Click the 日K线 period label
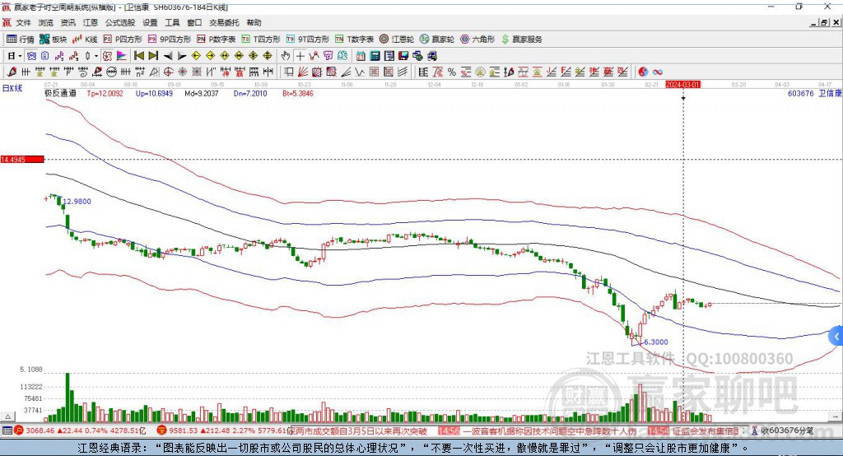Viewport: 843px width, 456px height. (x=12, y=88)
